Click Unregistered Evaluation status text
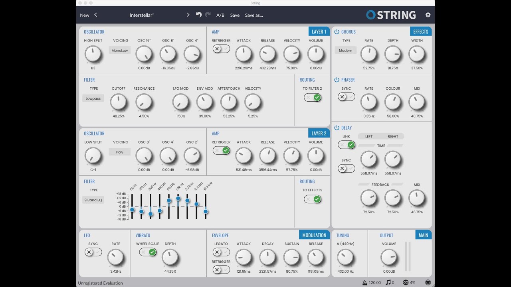The height and width of the screenshot is (287, 511). click(100, 283)
